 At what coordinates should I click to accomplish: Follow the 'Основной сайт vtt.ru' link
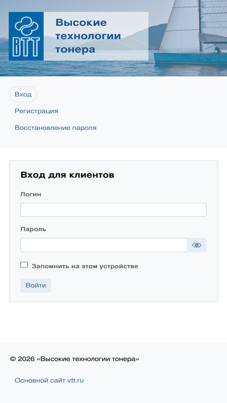(49, 381)
